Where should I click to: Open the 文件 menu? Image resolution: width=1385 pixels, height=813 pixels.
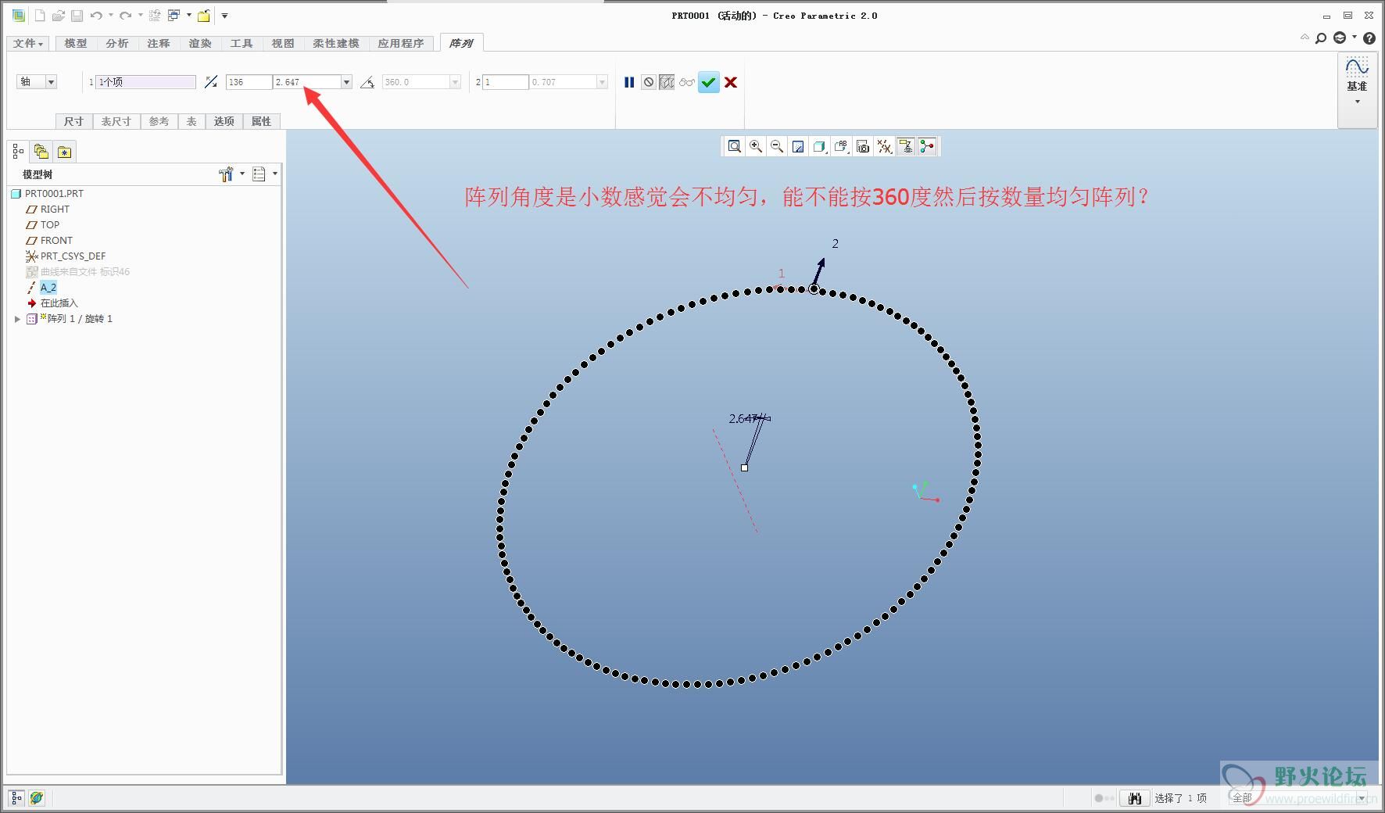coord(28,44)
